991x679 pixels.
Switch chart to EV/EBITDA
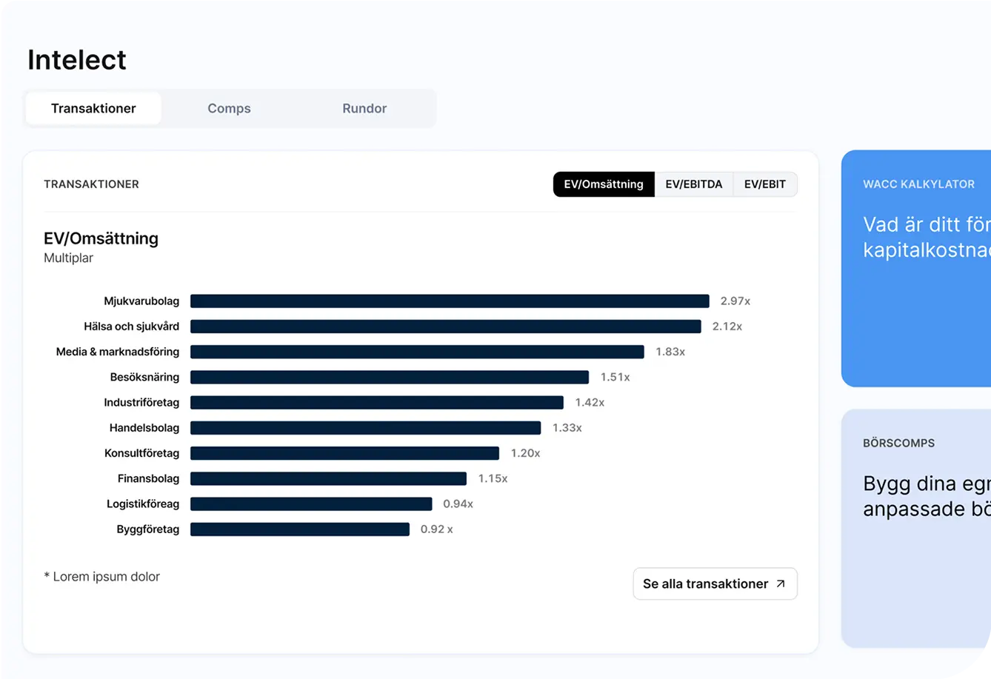(693, 184)
